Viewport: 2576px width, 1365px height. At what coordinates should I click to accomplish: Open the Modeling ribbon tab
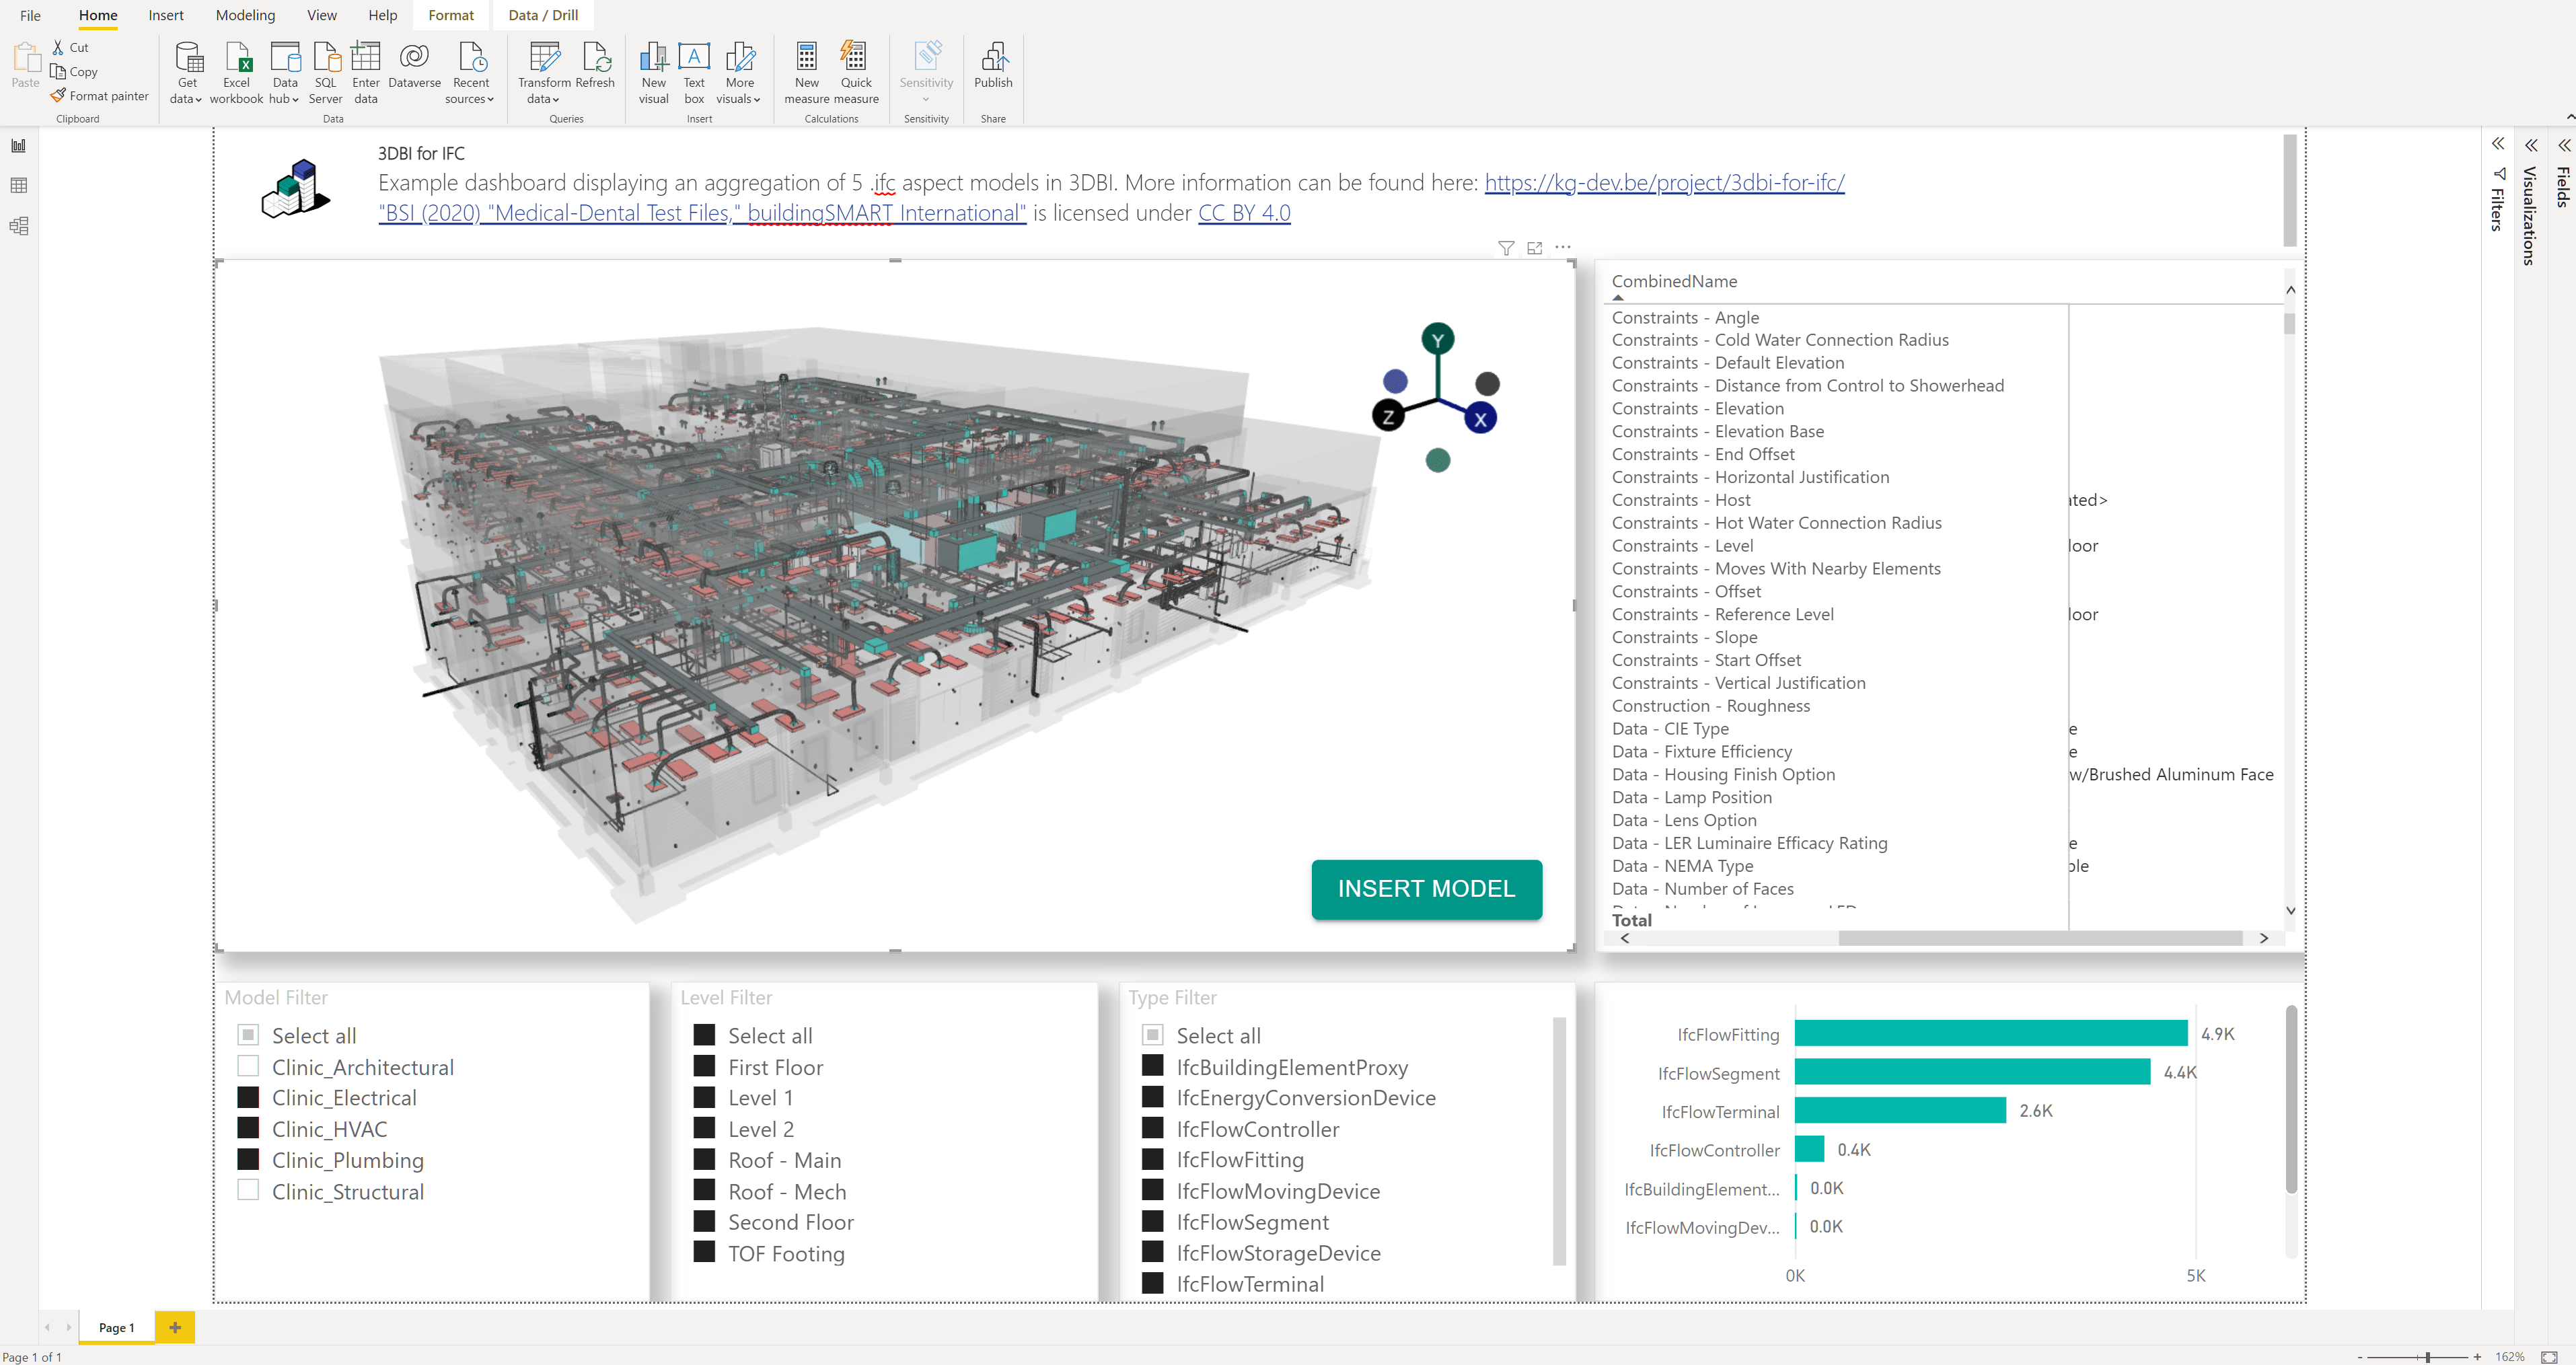(245, 15)
